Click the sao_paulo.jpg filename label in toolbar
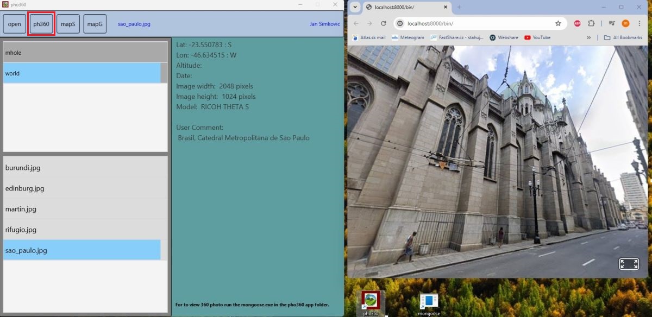The width and height of the screenshot is (652, 317). pyautogui.click(x=134, y=24)
